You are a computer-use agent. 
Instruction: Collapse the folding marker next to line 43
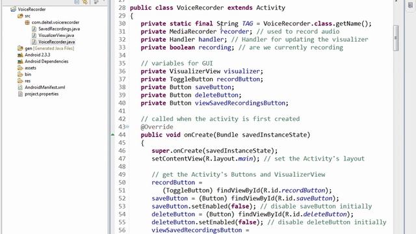pyautogui.click(x=127, y=127)
